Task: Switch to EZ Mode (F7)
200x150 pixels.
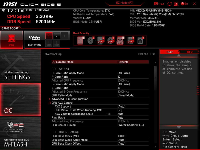Action: point(124,3)
